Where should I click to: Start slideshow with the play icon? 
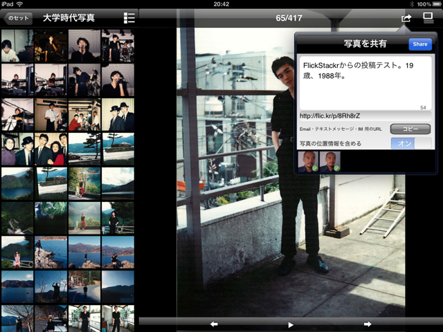[x=291, y=324]
